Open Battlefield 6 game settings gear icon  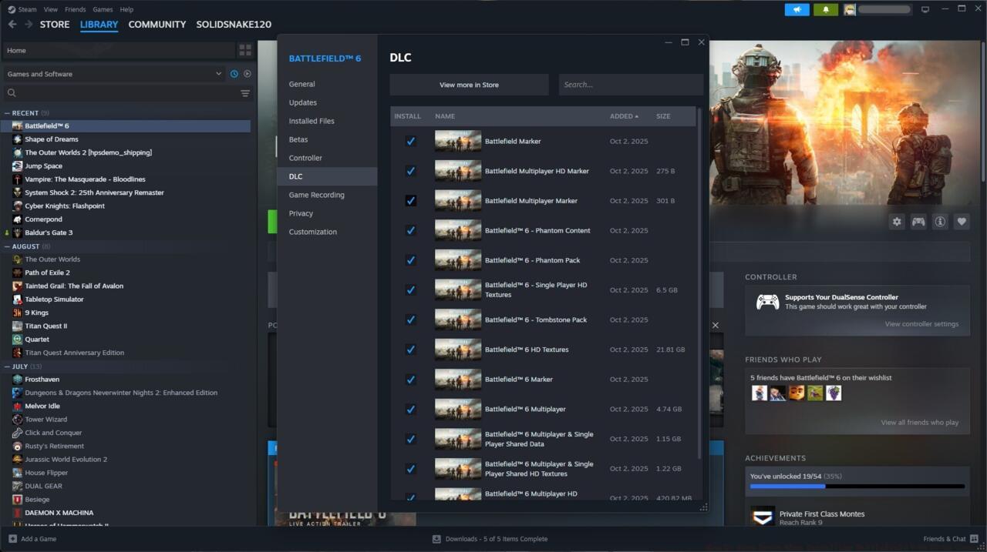pyautogui.click(x=897, y=221)
